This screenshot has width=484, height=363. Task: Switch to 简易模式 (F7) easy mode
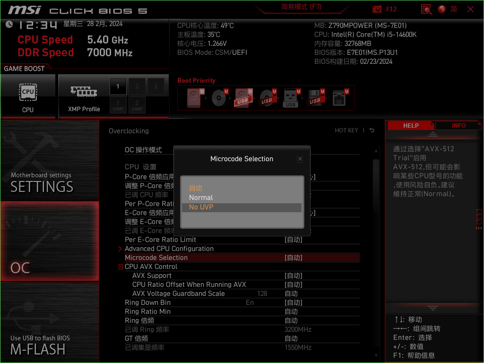click(x=301, y=7)
